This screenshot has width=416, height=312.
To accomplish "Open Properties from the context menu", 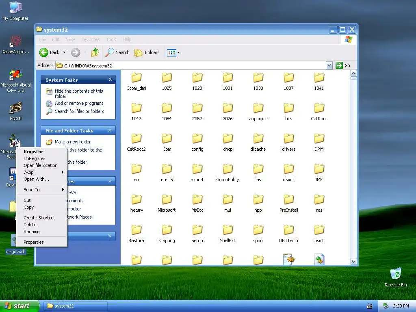I will click(41, 242).
